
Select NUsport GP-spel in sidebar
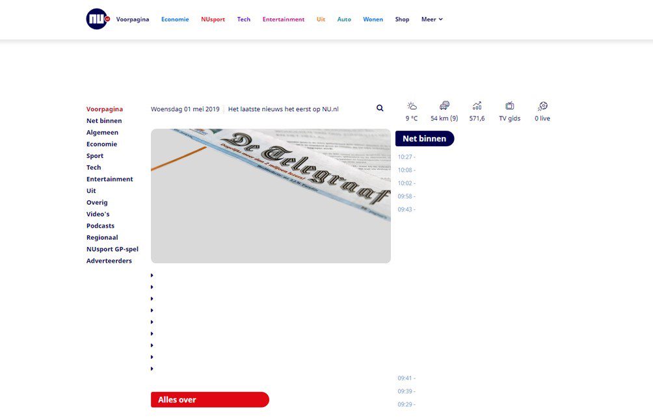point(113,249)
